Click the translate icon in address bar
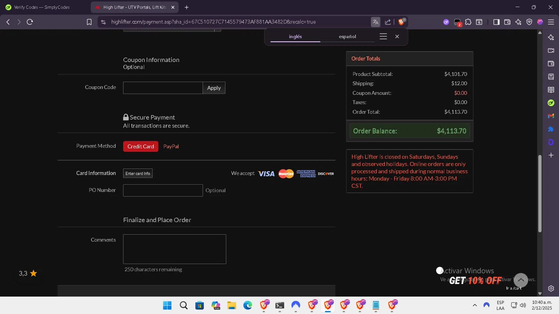559x314 pixels. click(375, 22)
